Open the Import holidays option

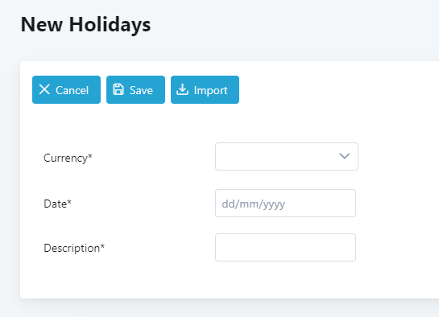click(x=205, y=90)
